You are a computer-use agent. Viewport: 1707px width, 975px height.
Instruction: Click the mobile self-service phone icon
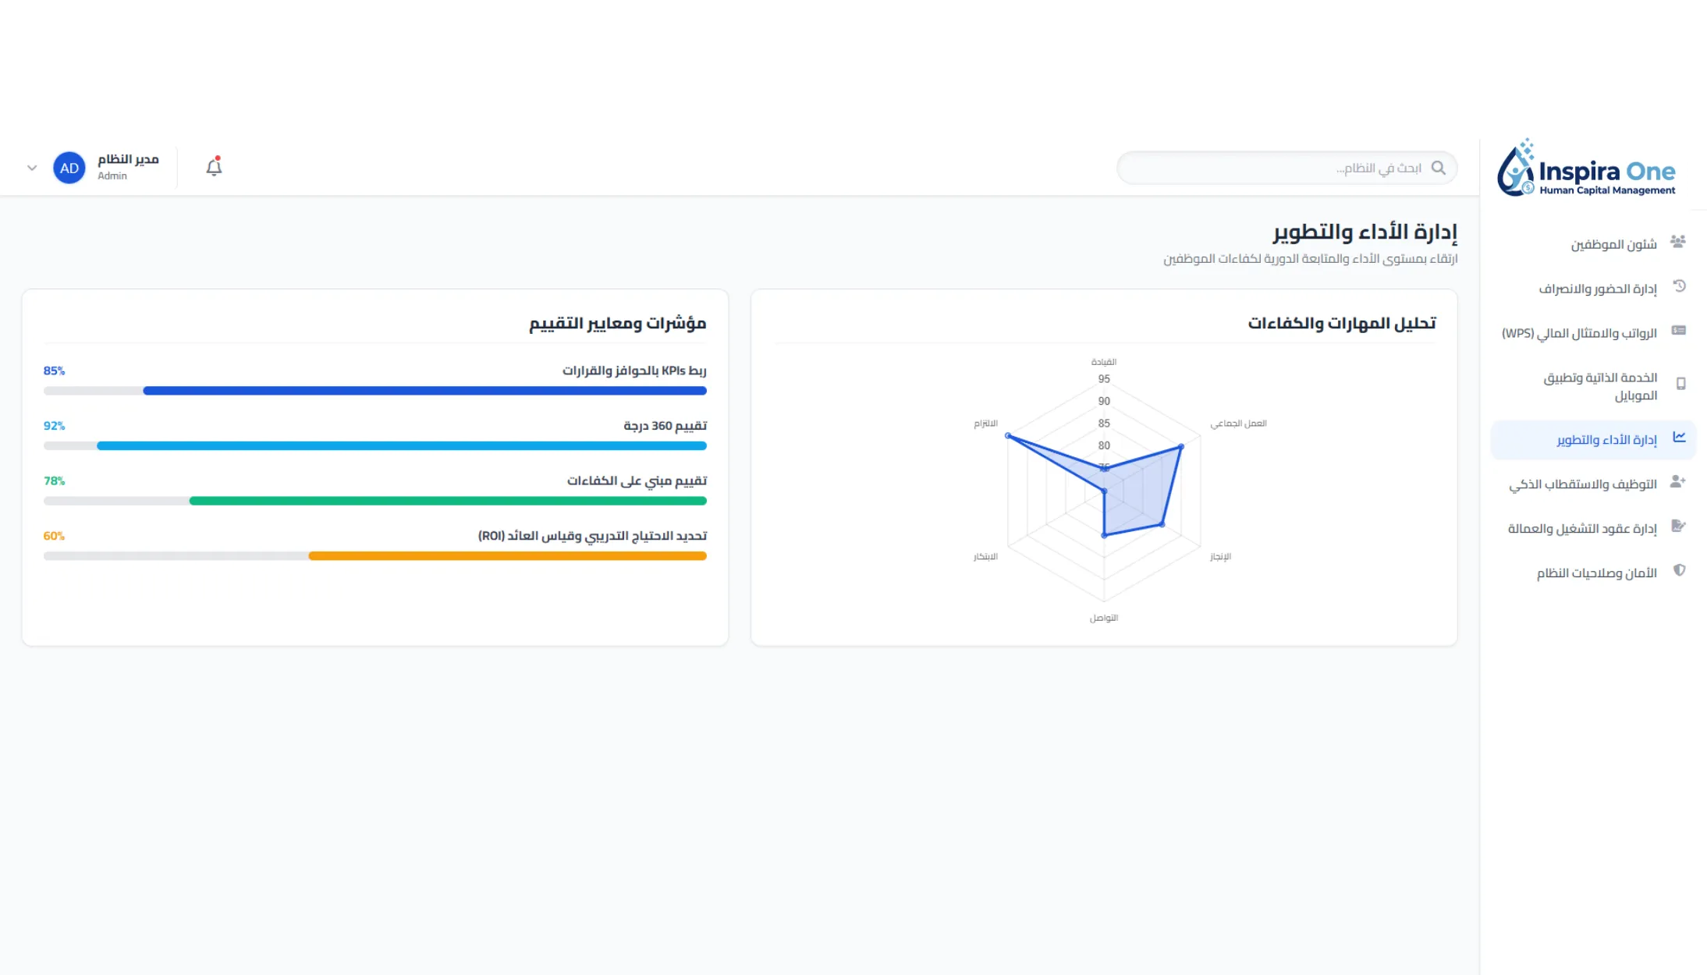[1680, 384]
